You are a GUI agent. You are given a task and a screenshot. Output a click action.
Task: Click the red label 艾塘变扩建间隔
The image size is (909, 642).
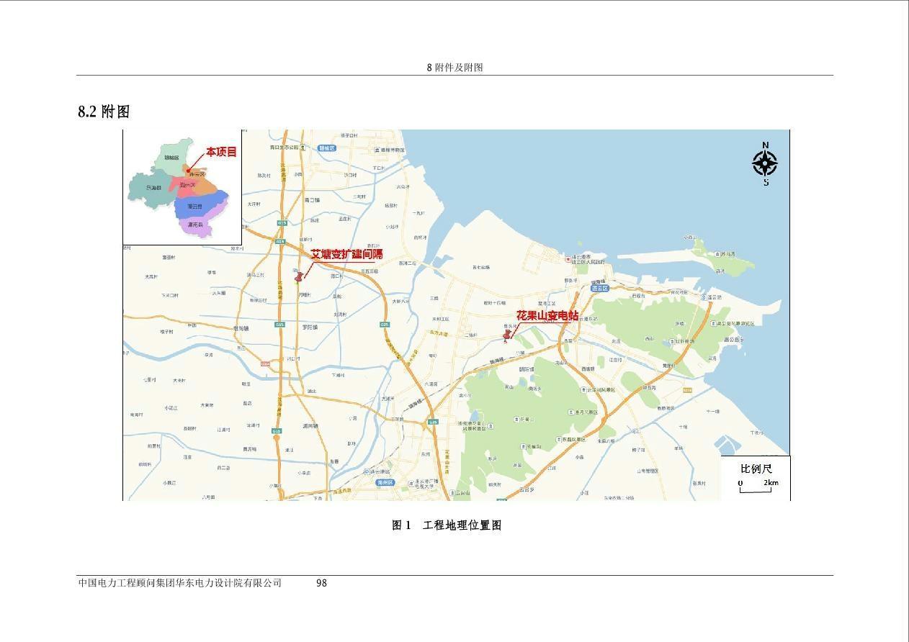click(x=346, y=254)
